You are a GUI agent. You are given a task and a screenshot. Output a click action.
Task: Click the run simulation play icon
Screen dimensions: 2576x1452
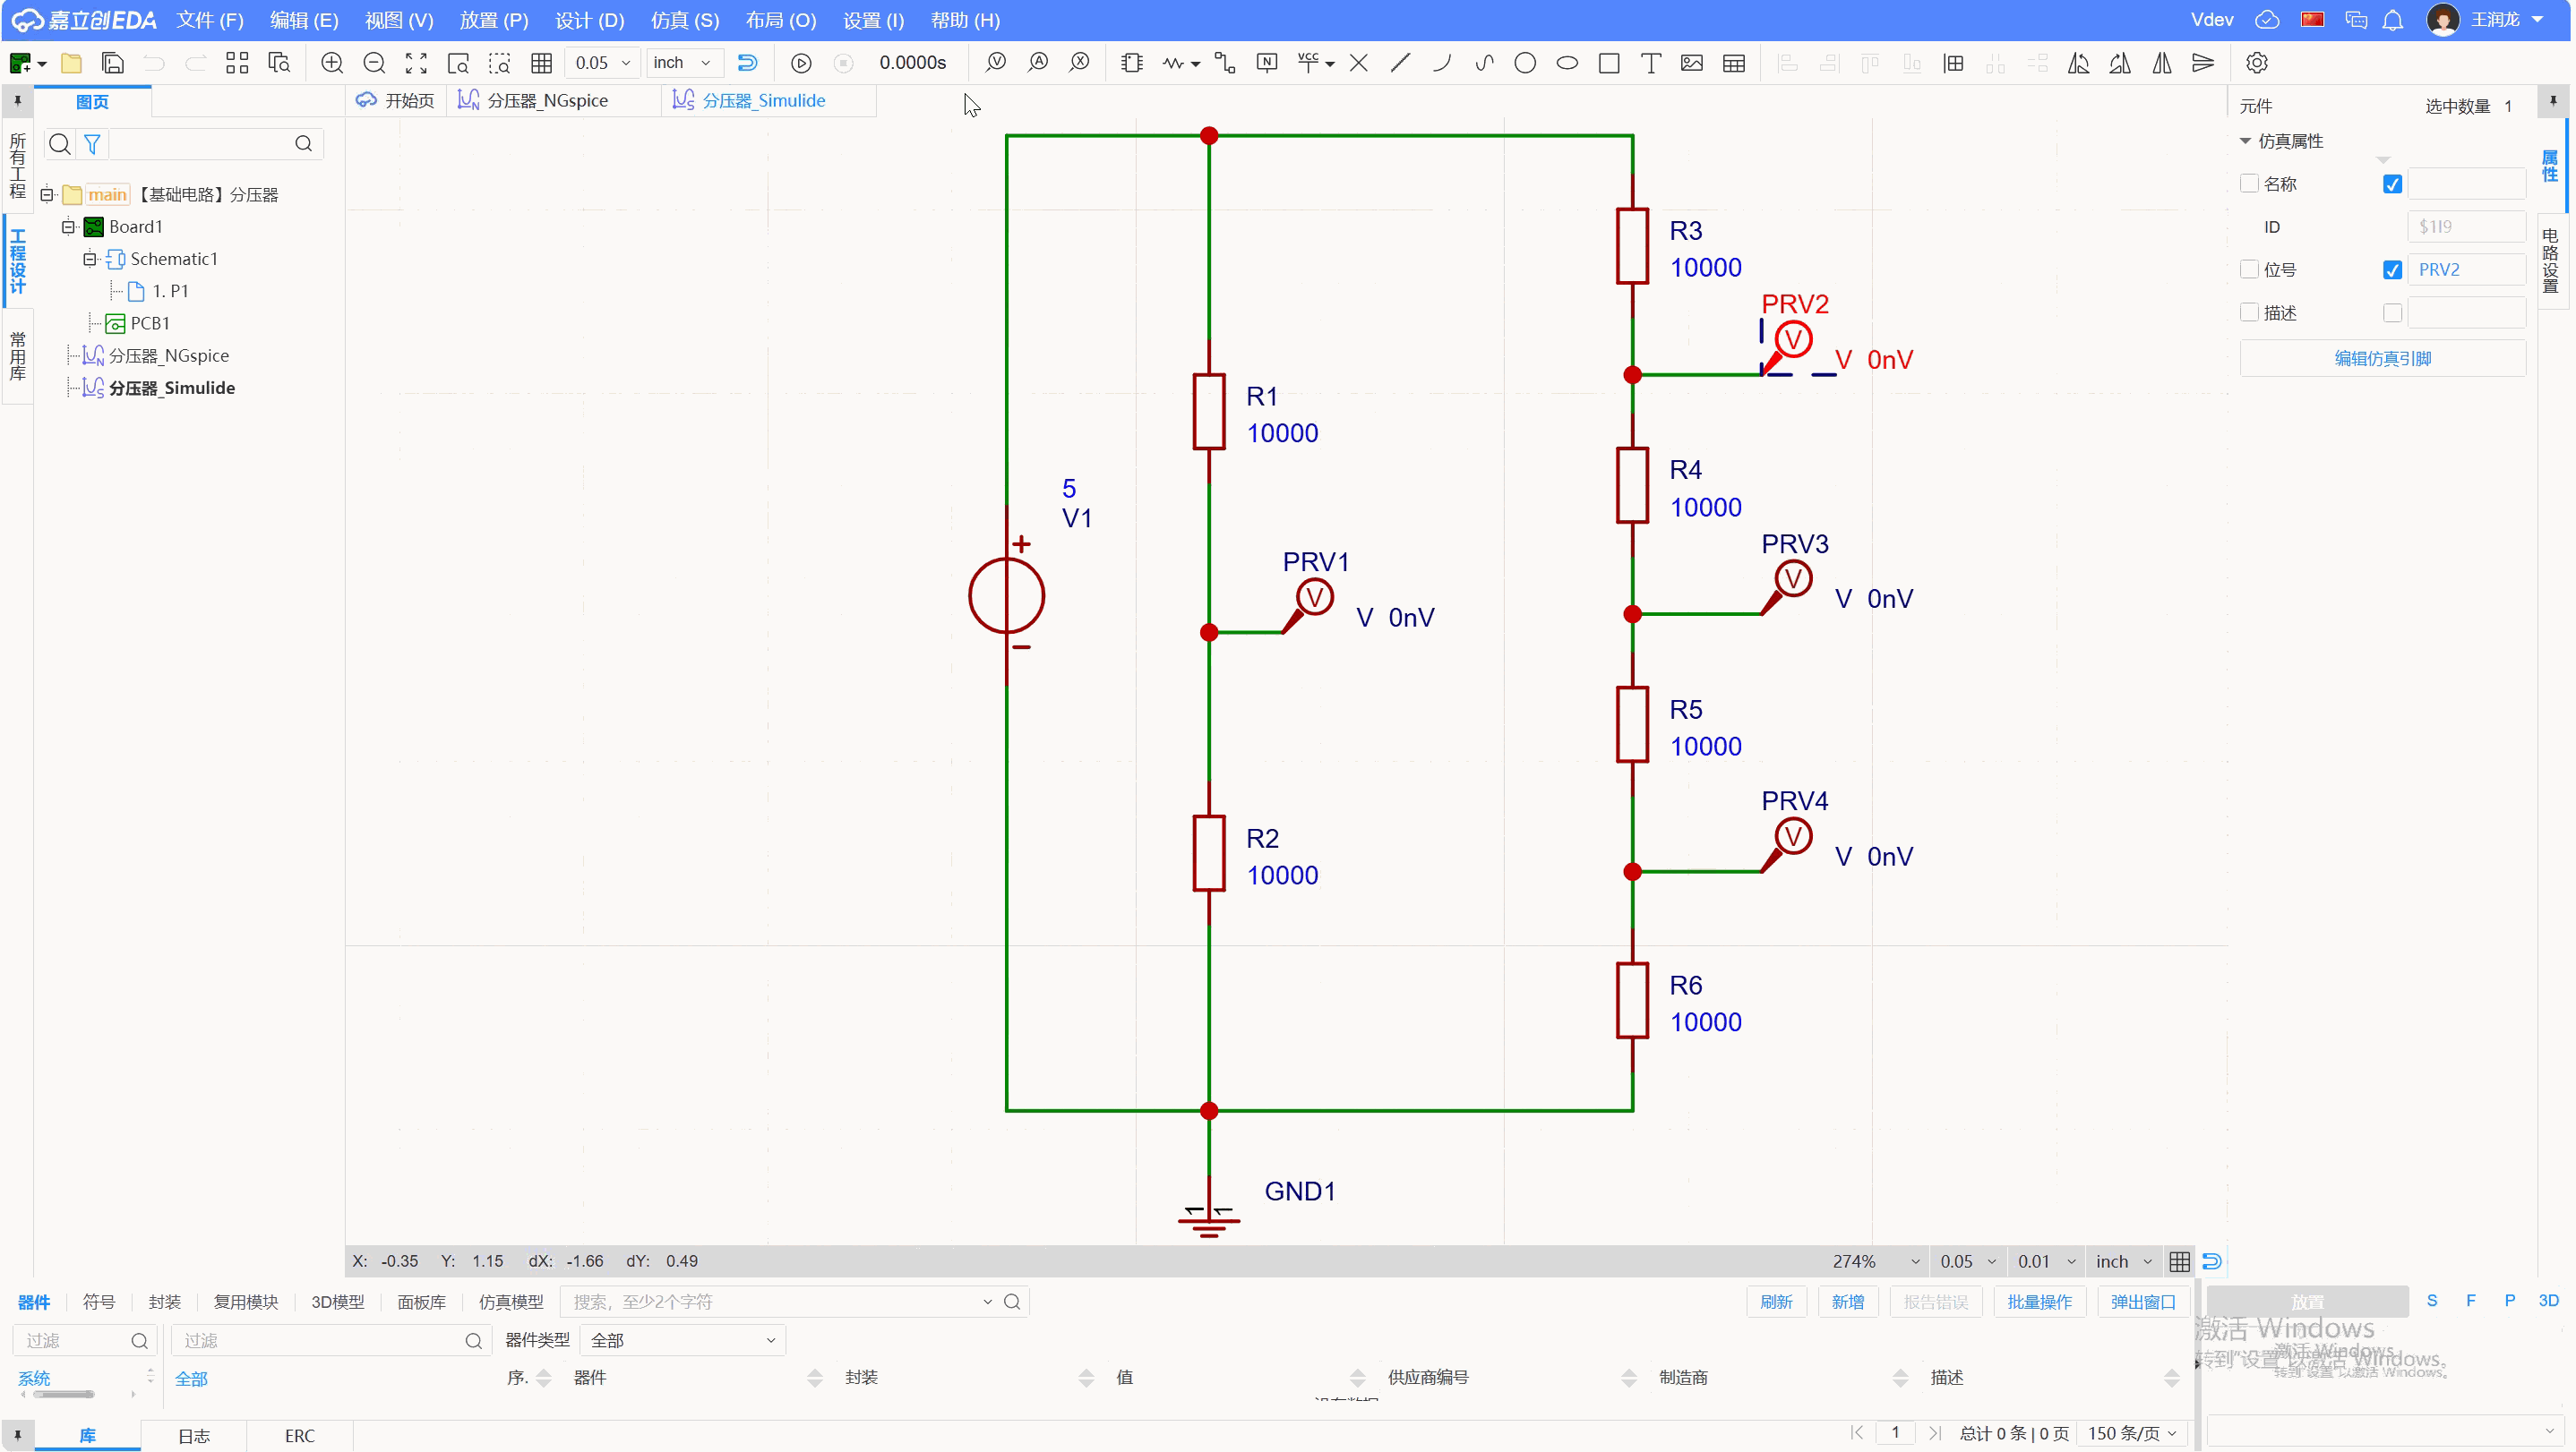801,63
